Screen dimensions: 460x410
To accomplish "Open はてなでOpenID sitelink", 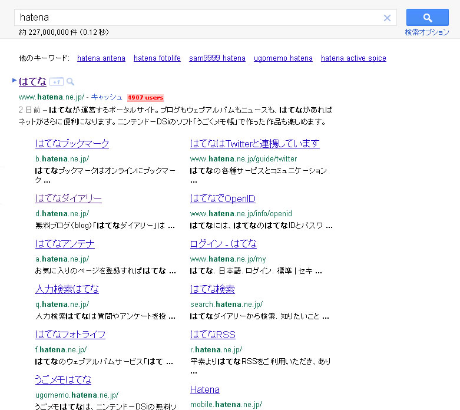I will point(223,199).
